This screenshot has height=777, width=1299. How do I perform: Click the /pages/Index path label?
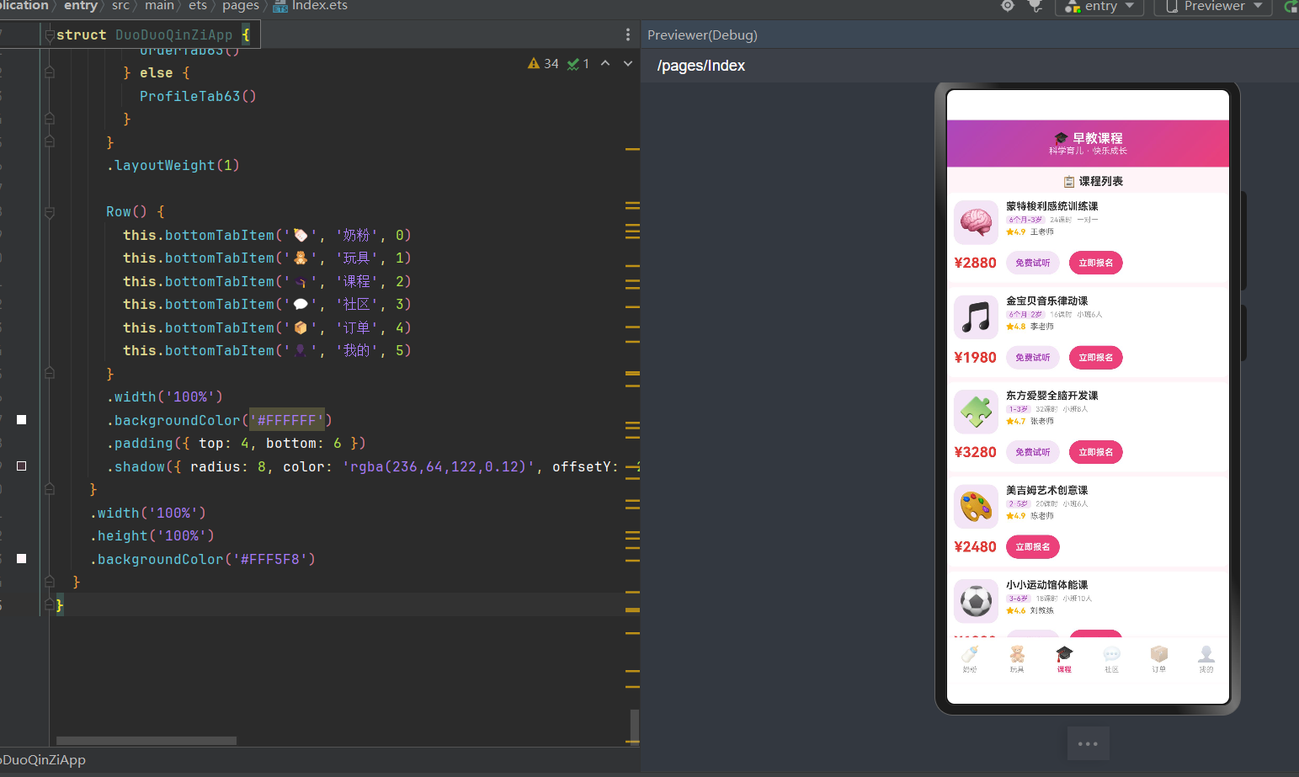pyautogui.click(x=700, y=66)
